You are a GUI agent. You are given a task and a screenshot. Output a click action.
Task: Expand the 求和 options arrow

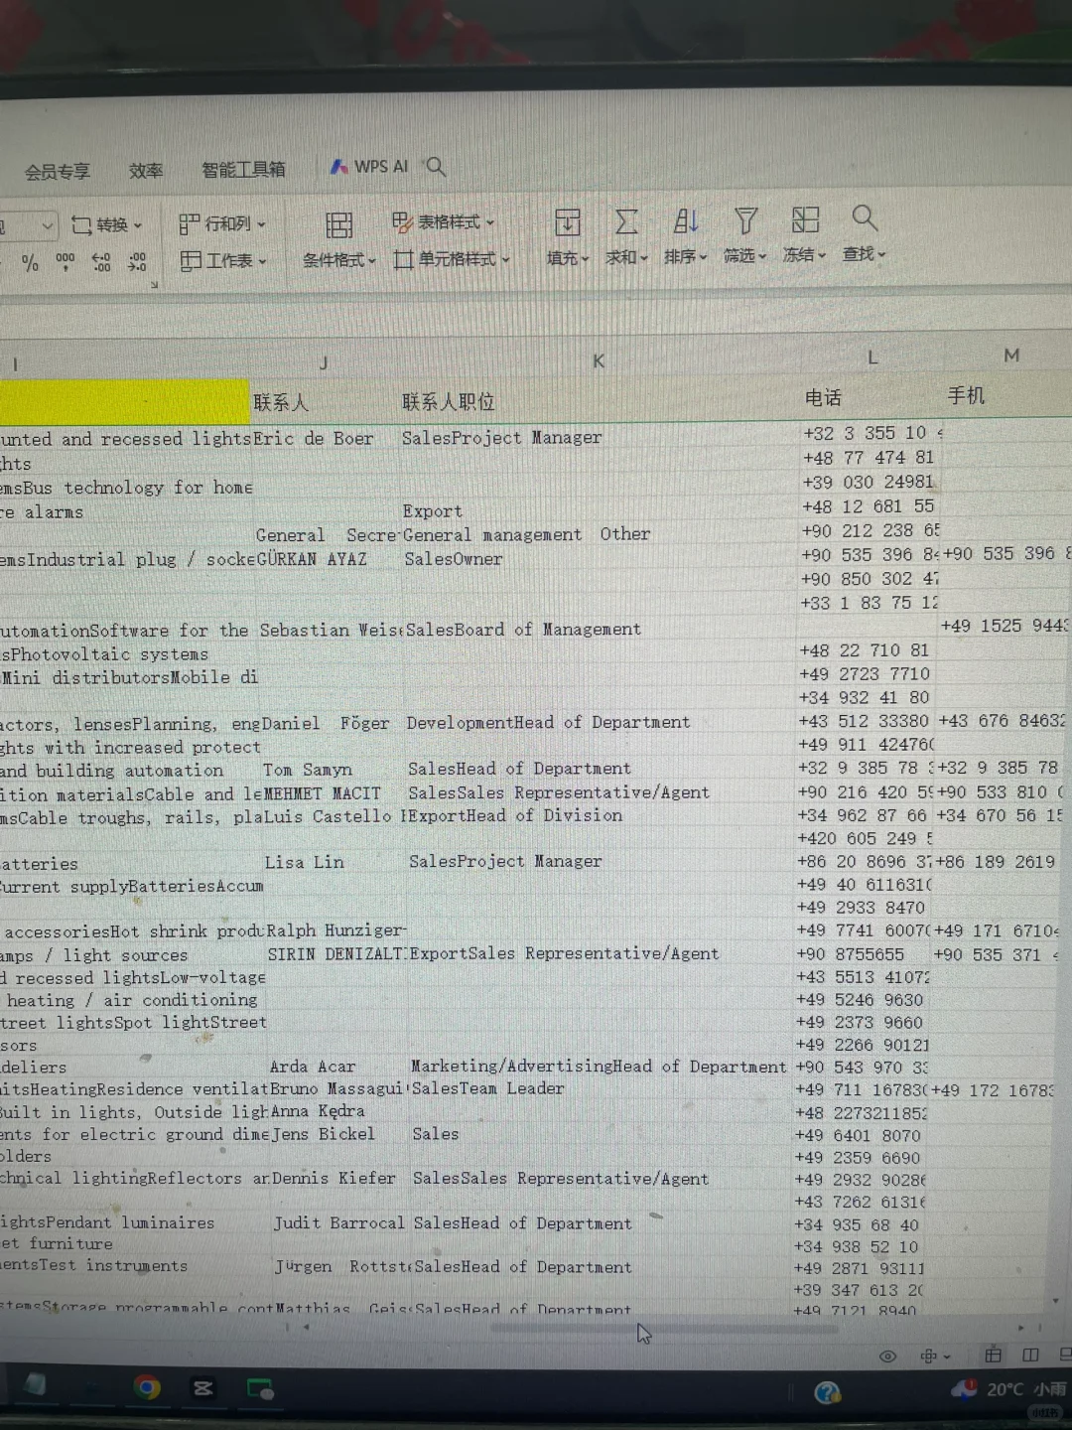(644, 257)
